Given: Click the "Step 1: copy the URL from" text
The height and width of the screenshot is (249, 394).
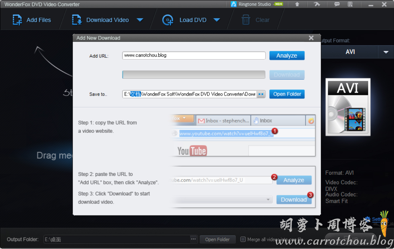Looking at the screenshot, I should point(108,123).
